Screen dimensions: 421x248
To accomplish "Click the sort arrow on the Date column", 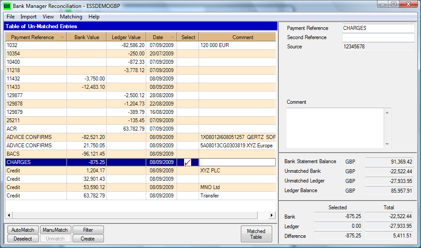I will [x=172, y=37].
